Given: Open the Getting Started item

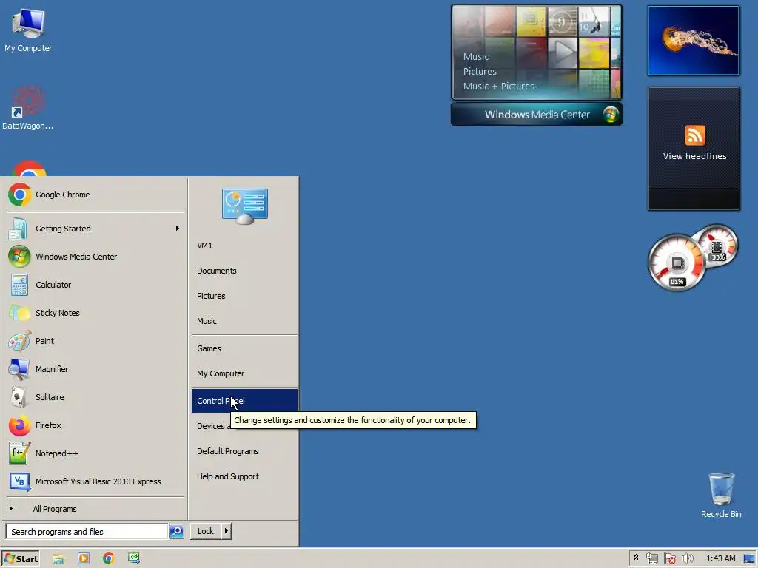Looking at the screenshot, I should tap(95, 229).
